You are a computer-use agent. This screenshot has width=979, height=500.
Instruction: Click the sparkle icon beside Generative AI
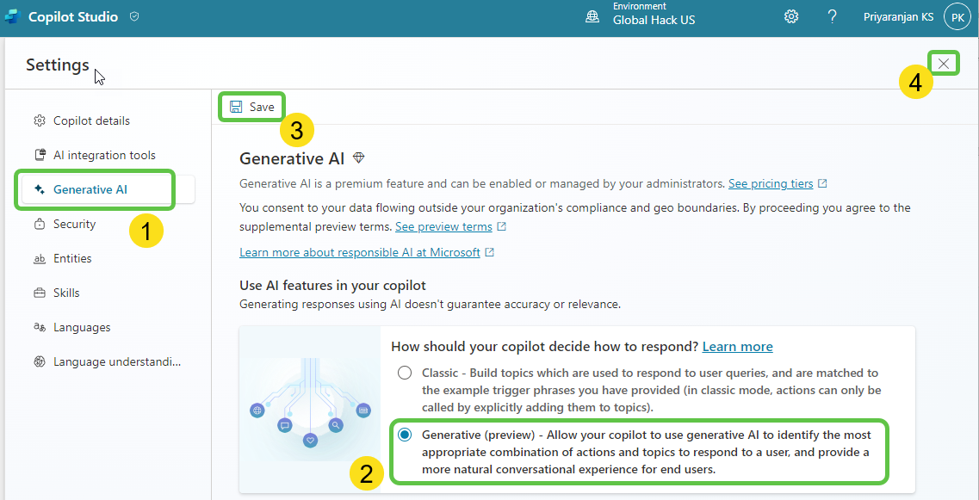click(x=38, y=188)
